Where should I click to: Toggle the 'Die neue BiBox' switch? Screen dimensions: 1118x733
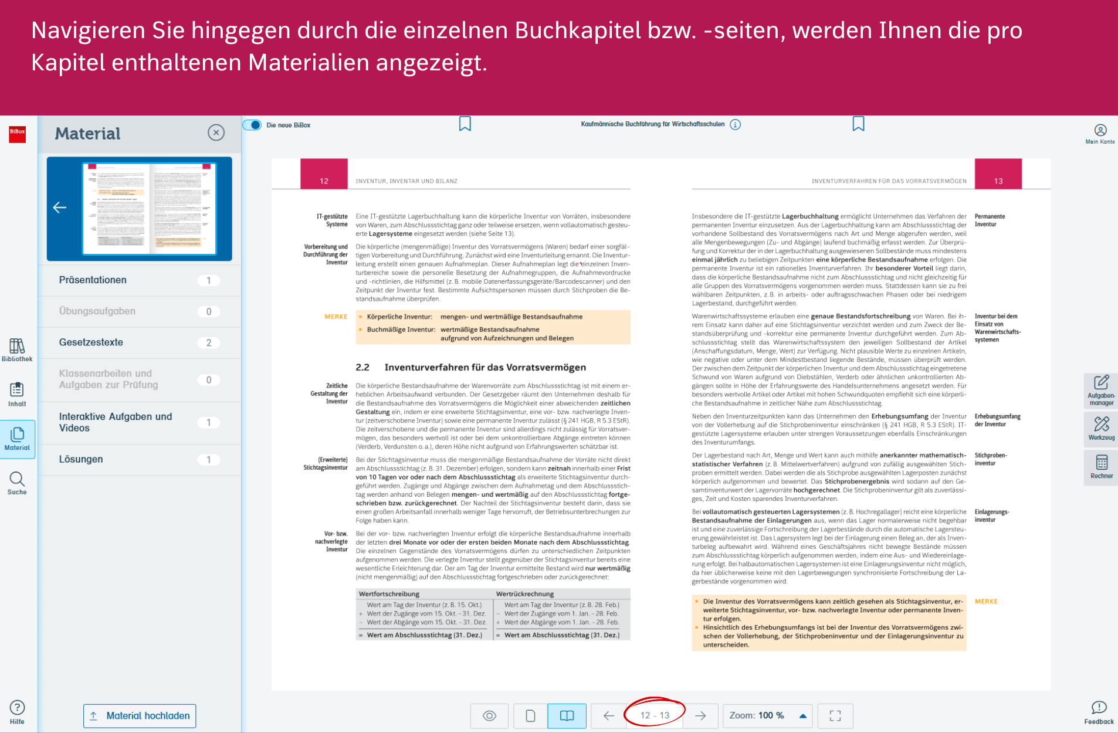click(x=252, y=125)
